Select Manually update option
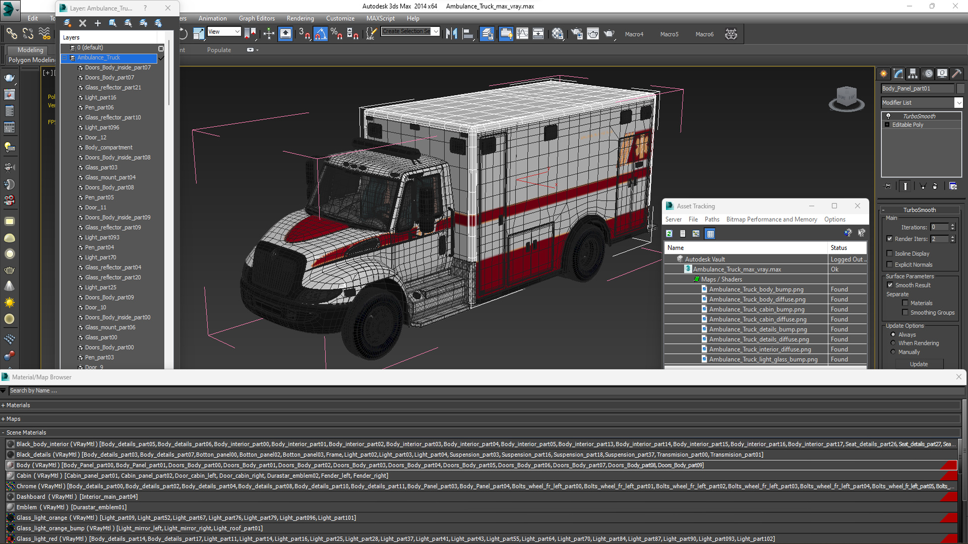Image resolution: width=968 pixels, height=544 pixels. (x=893, y=352)
